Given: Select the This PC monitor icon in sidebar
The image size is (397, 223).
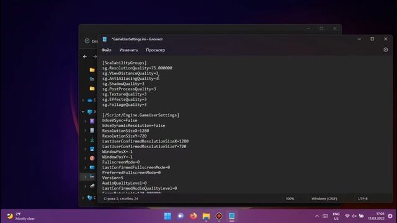Looking at the screenshot, I should click(90, 111).
